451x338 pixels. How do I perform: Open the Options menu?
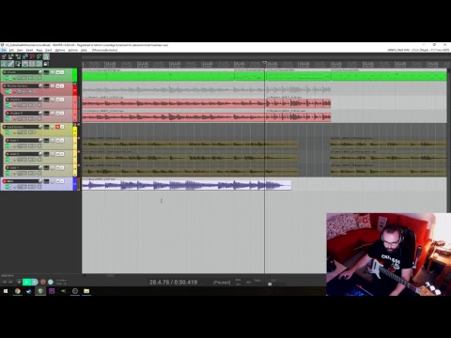pos(60,50)
